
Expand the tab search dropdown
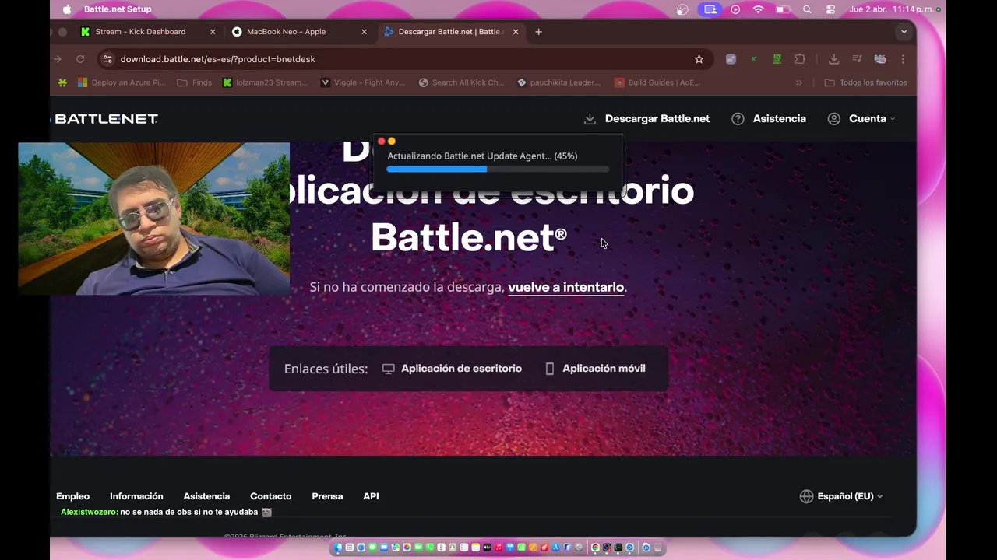904,32
